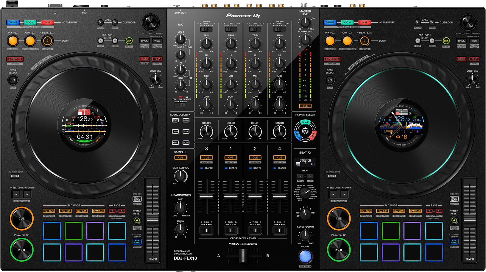This screenshot has width=486, height=272.
Task: Select the VOCAL part on the left deck
Action: (x=30, y=22)
